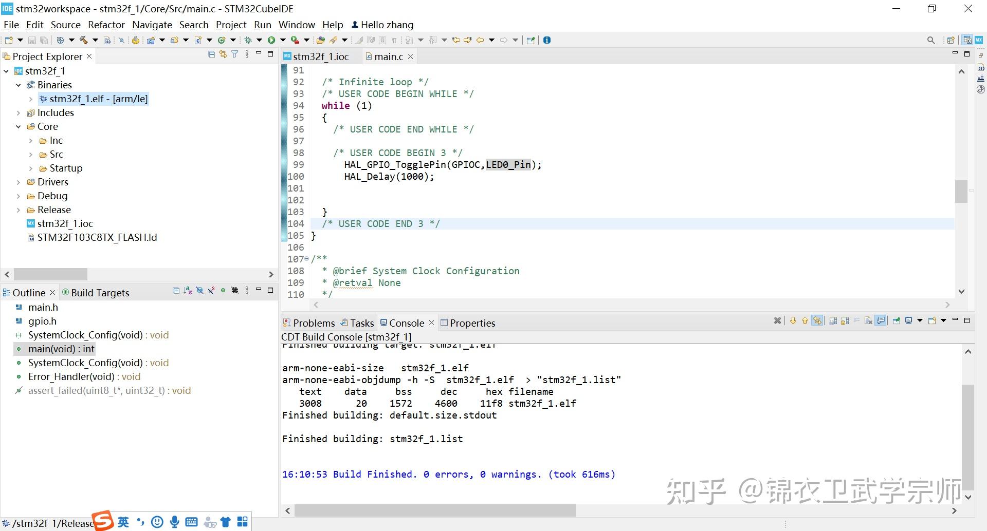987x531 pixels.
Task: Toggle Link with Editor in Project Explorer
Action: pos(223,54)
